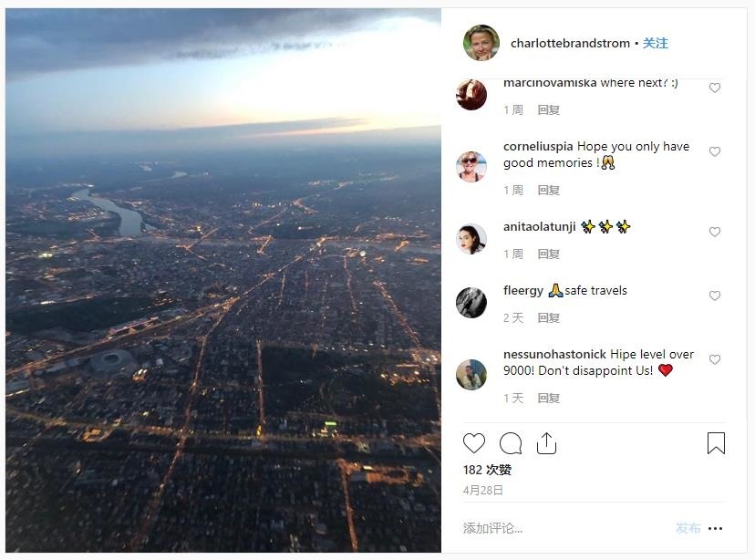
Task: Like the post with the heart icon
Action: coord(474,443)
